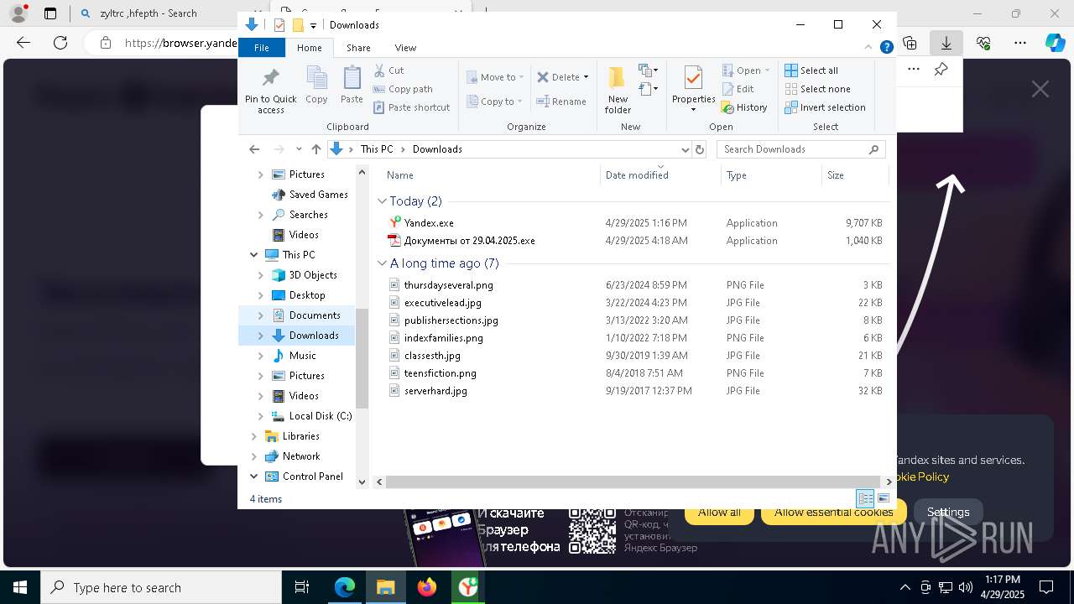Sort by the Name column header
Image resolution: width=1074 pixels, height=604 pixels.
[x=492, y=175]
